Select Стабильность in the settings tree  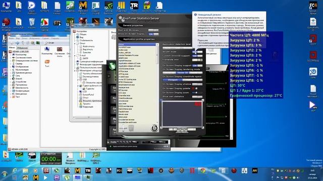[x=86, y=40]
